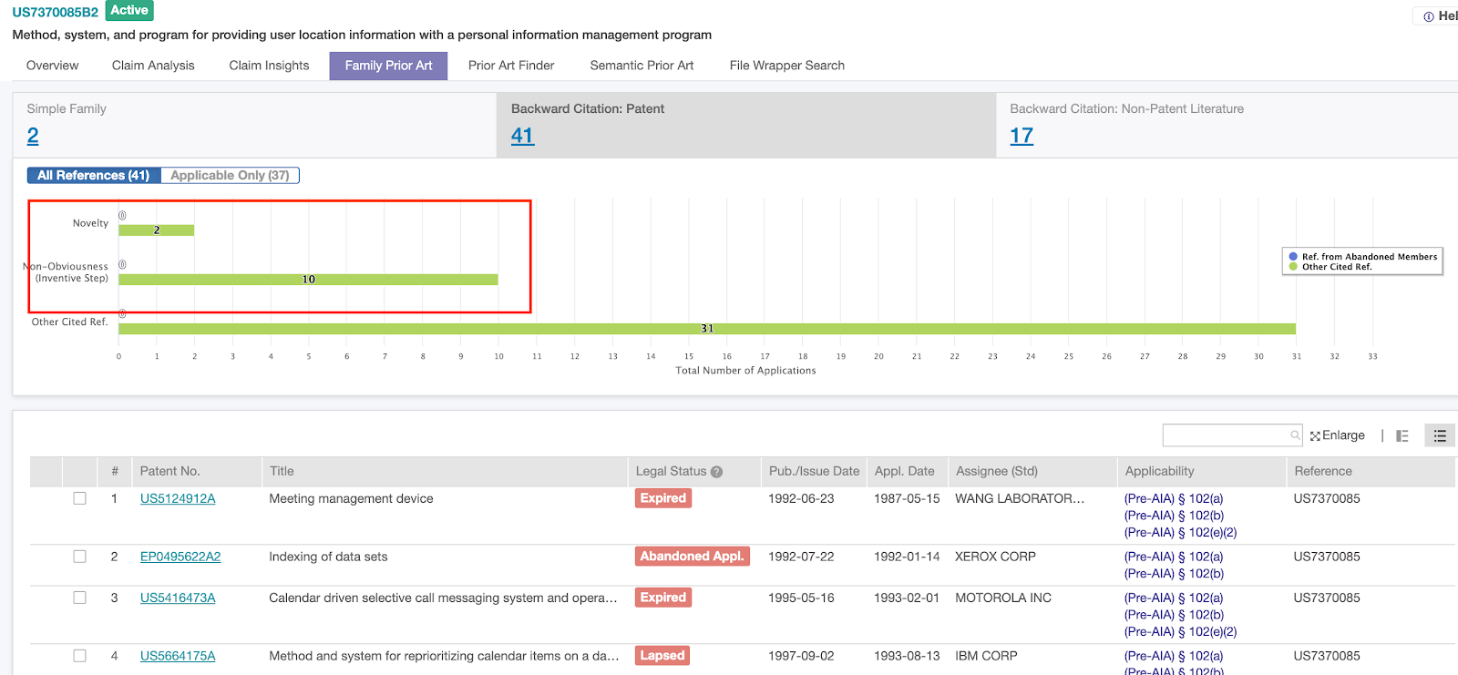This screenshot has height=675, width=1458.
Task: Switch to the split detail view icon
Action: point(1402,436)
